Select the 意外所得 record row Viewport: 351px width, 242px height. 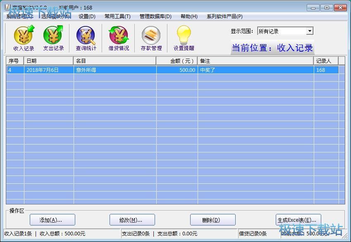point(116,70)
